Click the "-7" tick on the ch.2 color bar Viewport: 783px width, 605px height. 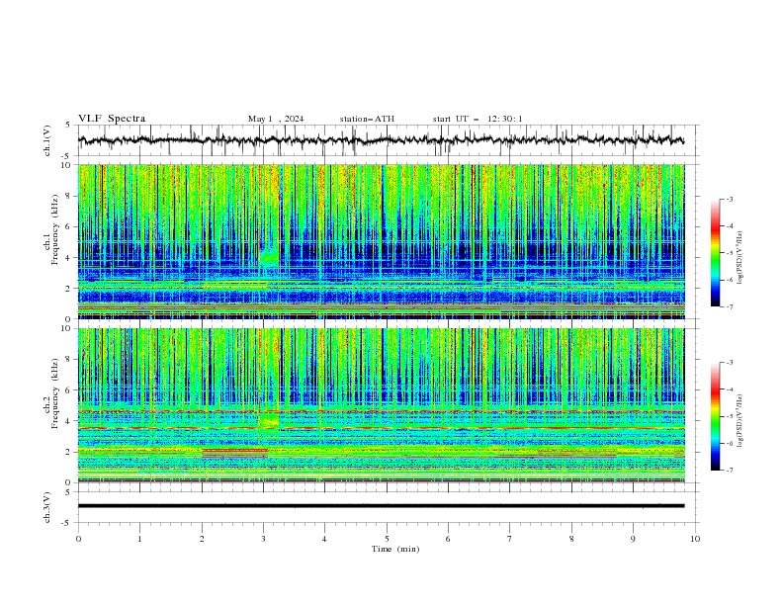coord(730,471)
